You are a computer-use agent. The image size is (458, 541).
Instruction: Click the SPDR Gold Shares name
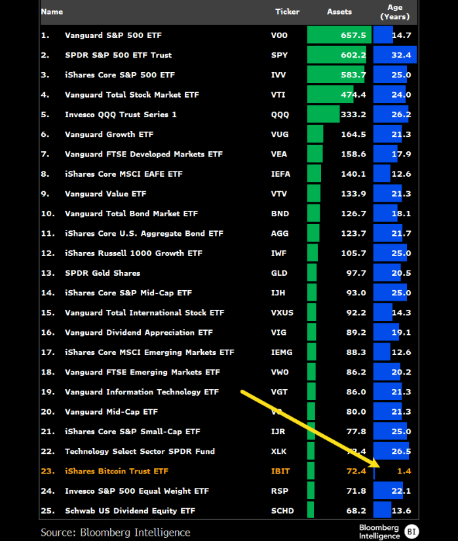tap(102, 273)
